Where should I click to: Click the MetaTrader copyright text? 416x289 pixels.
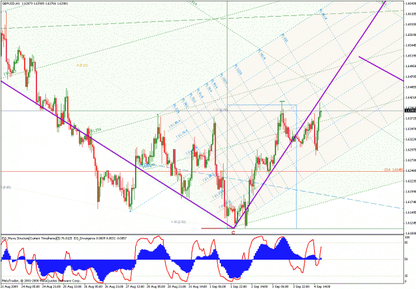[41, 280]
